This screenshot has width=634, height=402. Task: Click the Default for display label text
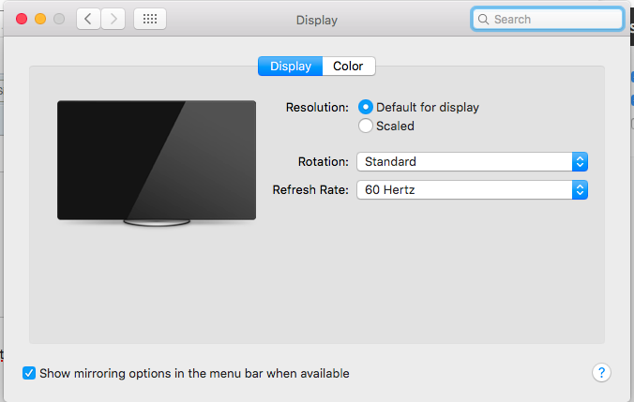click(x=428, y=107)
